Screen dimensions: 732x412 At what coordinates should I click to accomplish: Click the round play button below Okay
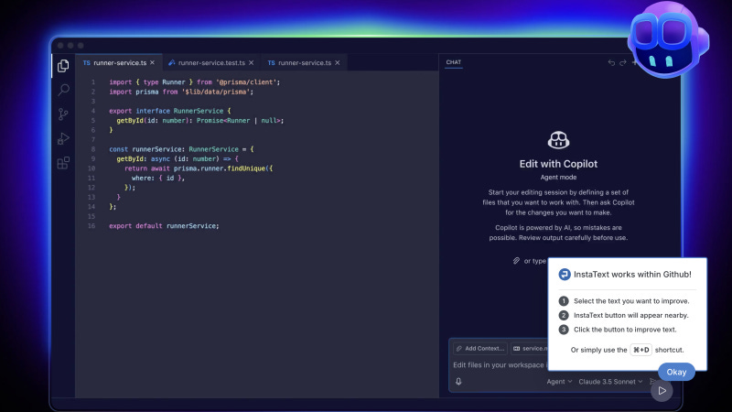[662, 391]
